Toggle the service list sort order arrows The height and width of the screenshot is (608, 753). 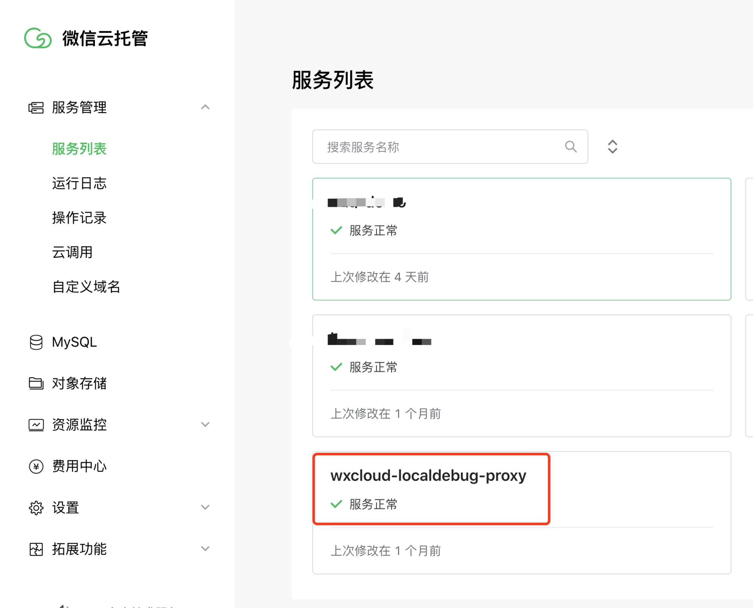tap(613, 147)
